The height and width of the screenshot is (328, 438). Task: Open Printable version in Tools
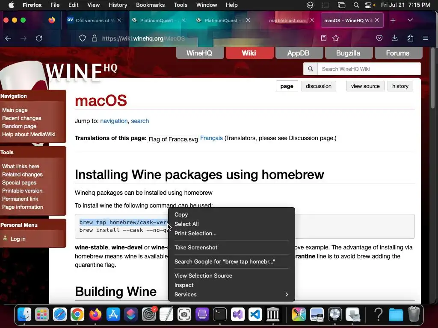(22, 191)
